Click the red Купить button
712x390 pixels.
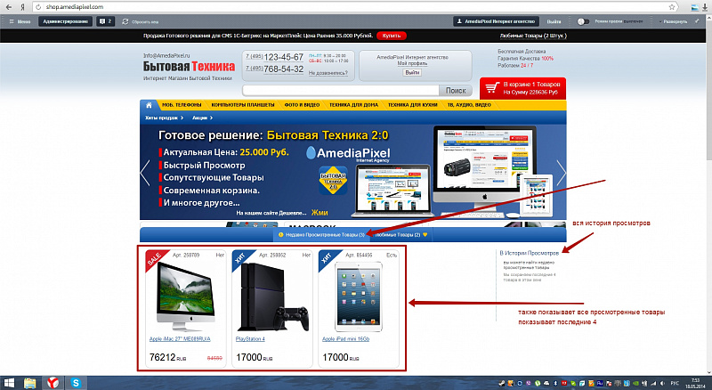392,36
